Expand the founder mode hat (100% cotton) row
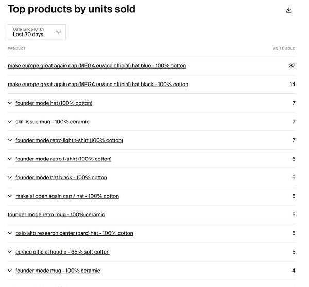The image size is (309, 287). 10,103
